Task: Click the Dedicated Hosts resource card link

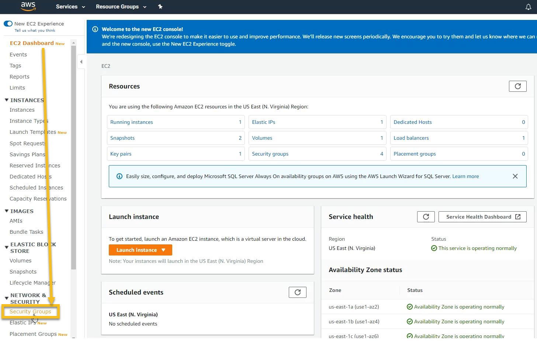Action: tap(412, 122)
